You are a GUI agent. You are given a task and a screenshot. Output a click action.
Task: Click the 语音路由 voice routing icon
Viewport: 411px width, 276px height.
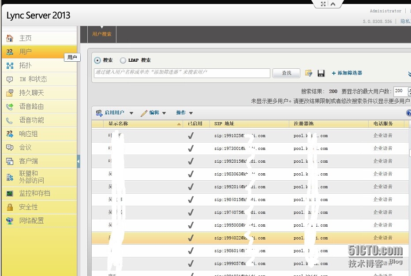point(10,107)
